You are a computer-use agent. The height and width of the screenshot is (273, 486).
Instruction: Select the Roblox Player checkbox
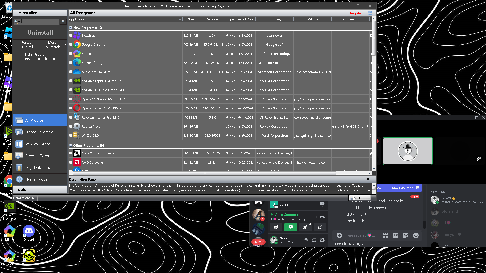[x=71, y=126]
